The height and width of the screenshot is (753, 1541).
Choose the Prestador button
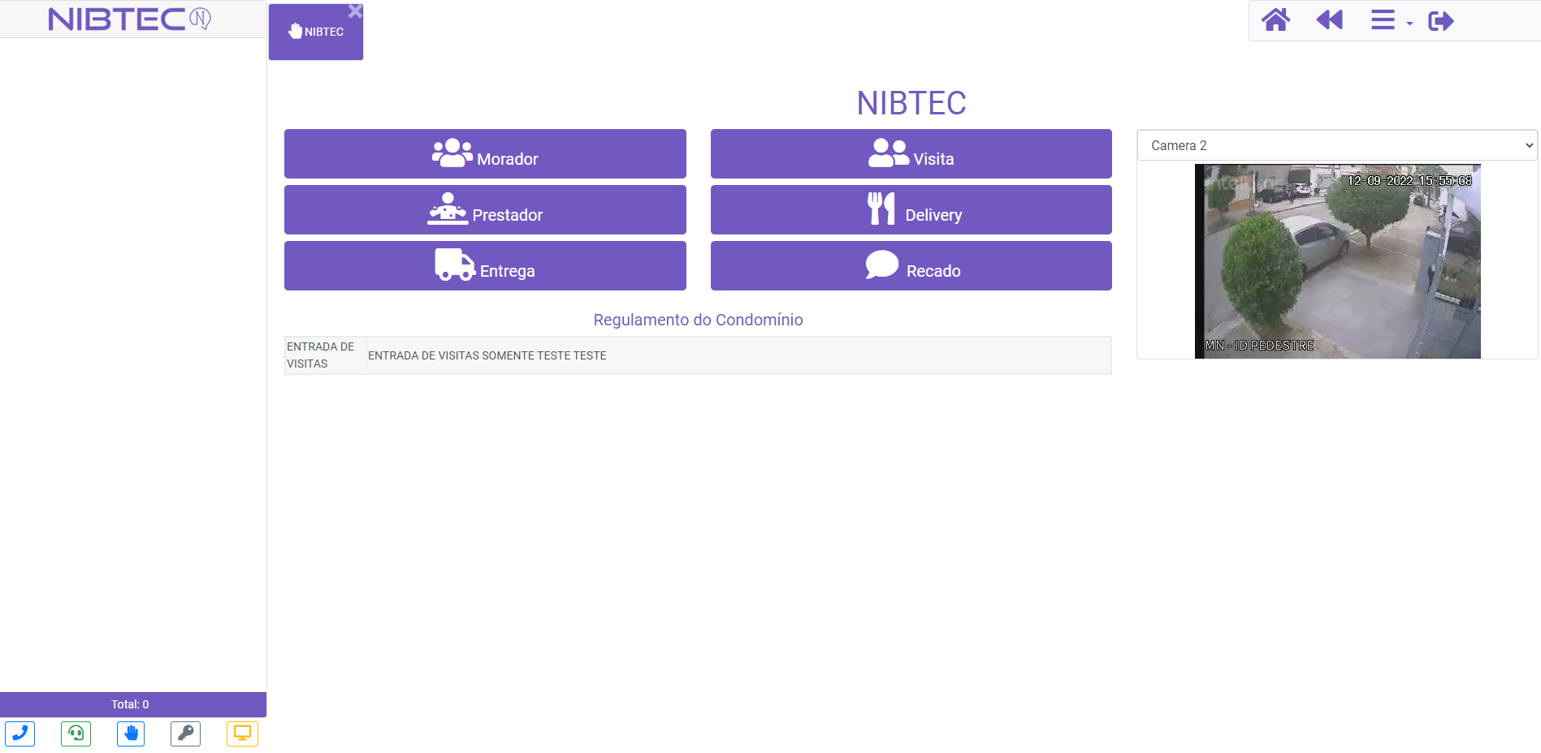(485, 209)
